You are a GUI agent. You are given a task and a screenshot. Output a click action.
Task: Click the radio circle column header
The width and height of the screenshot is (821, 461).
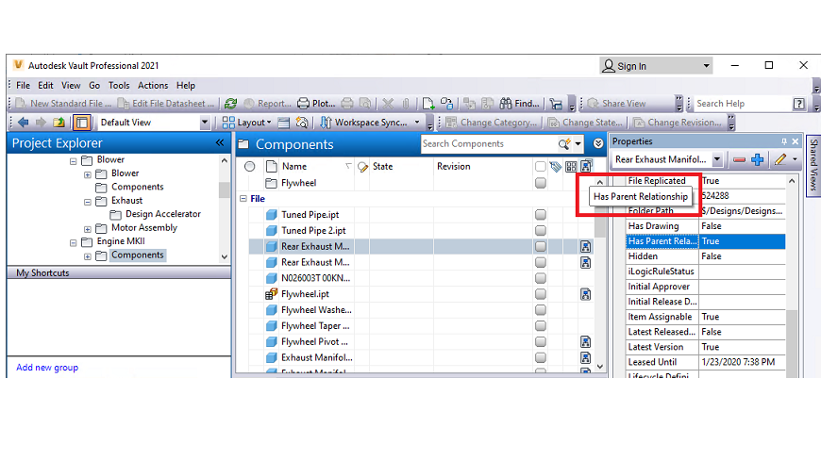point(250,167)
